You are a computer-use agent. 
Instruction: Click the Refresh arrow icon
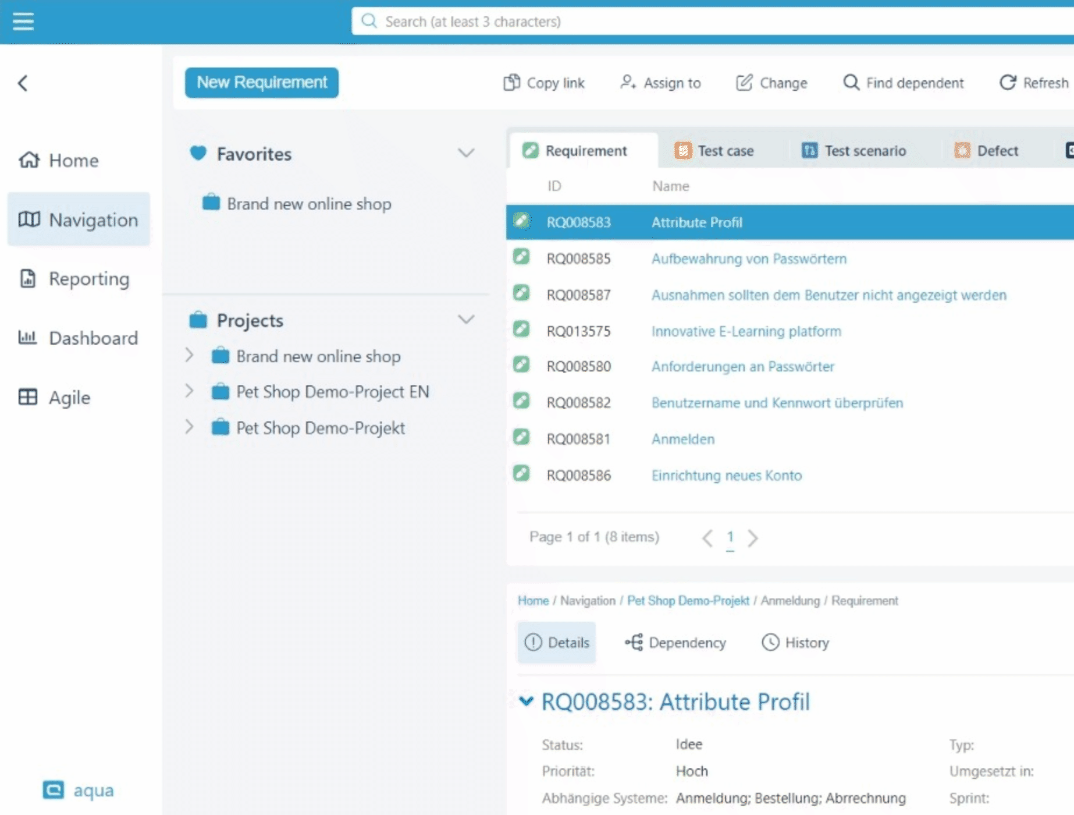click(x=1008, y=83)
